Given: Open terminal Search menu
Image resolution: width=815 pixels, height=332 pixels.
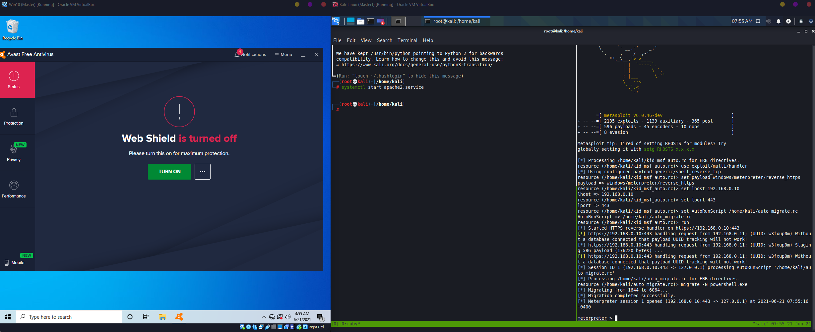Looking at the screenshot, I should (384, 40).
